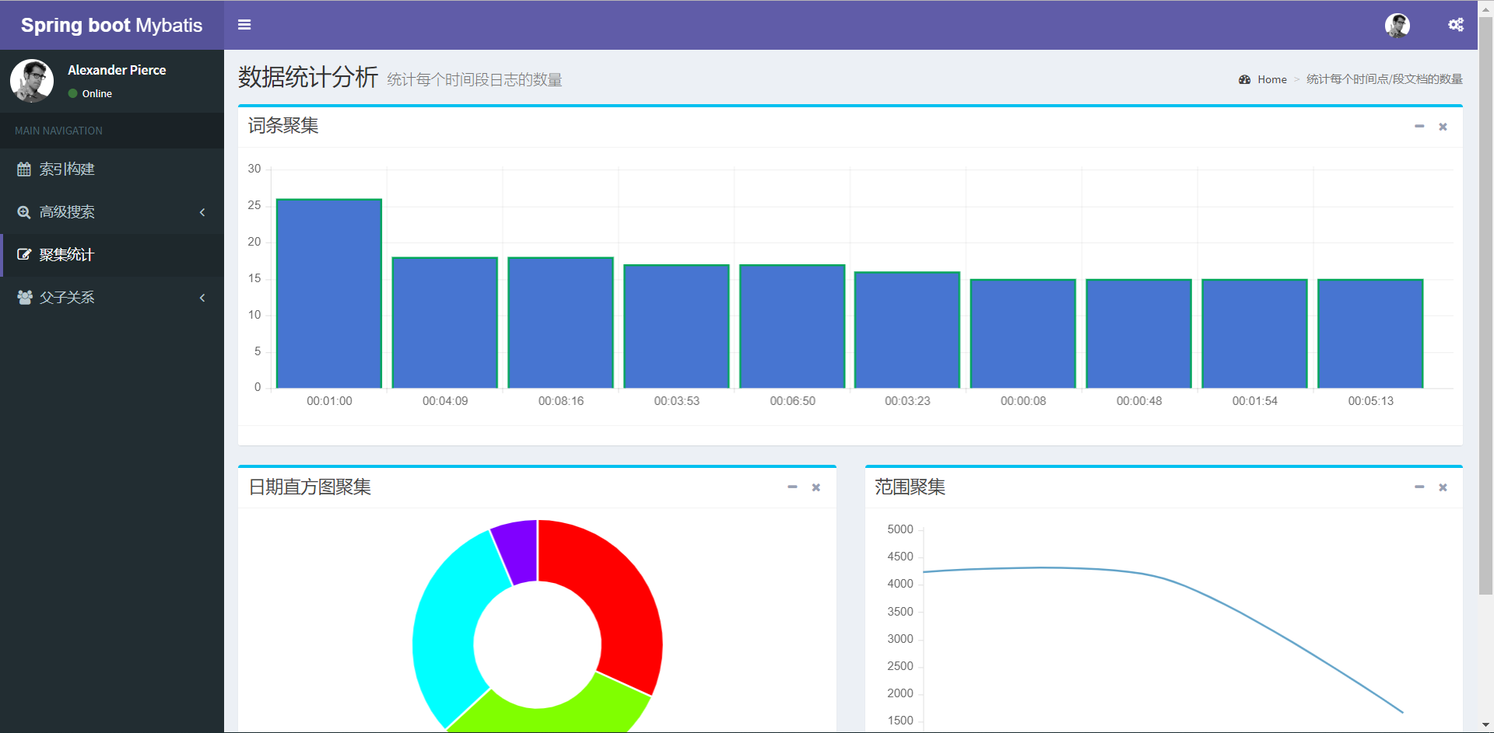Open the 高级搜索 menu item
The image size is (1494, 733).
pyautogui.click(x=112, y=212)
